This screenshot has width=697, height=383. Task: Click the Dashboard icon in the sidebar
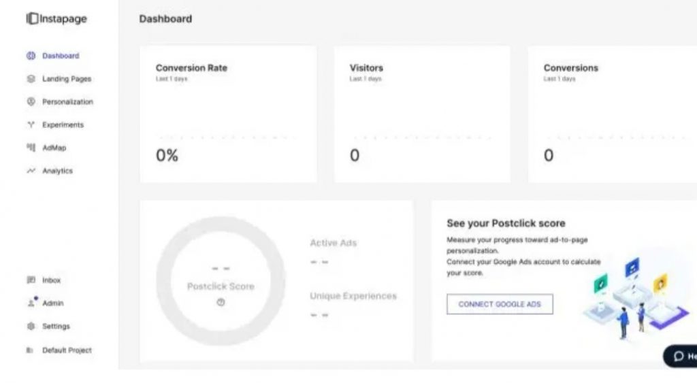point(31,56)
